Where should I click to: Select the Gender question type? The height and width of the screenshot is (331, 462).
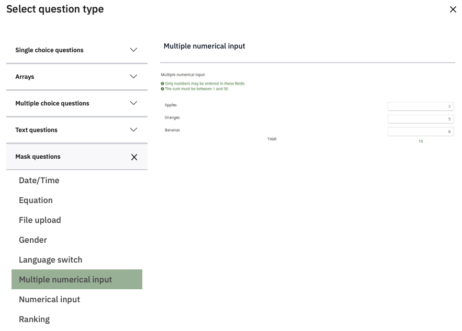point(33,240)
